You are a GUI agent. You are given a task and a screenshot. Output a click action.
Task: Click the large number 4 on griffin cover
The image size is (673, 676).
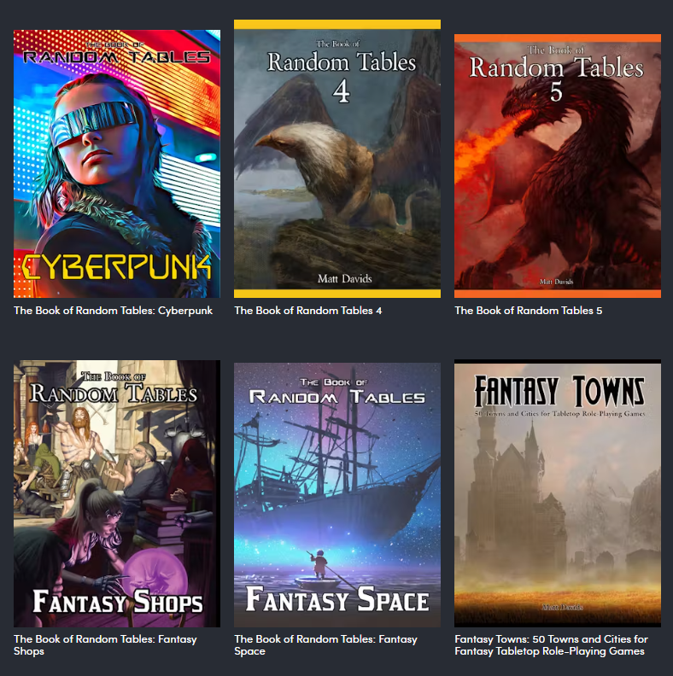pos(341,91)
